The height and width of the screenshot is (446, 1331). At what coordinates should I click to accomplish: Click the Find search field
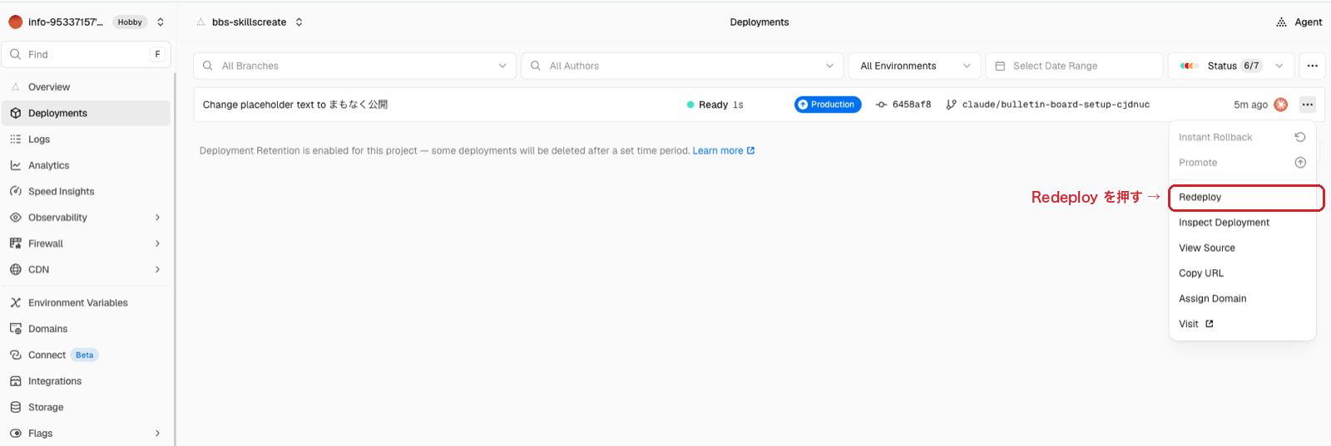[87, 54]
